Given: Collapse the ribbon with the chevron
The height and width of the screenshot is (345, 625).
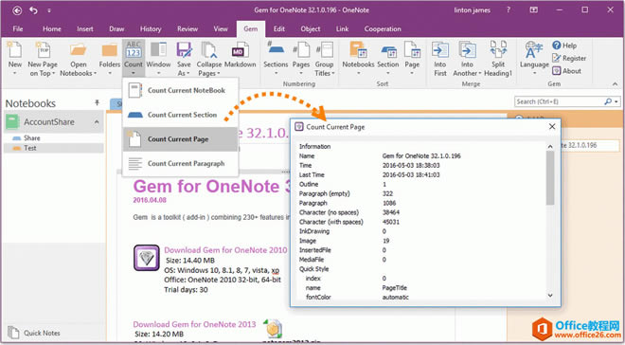Looking at the screenshot, I should point(615,83).
